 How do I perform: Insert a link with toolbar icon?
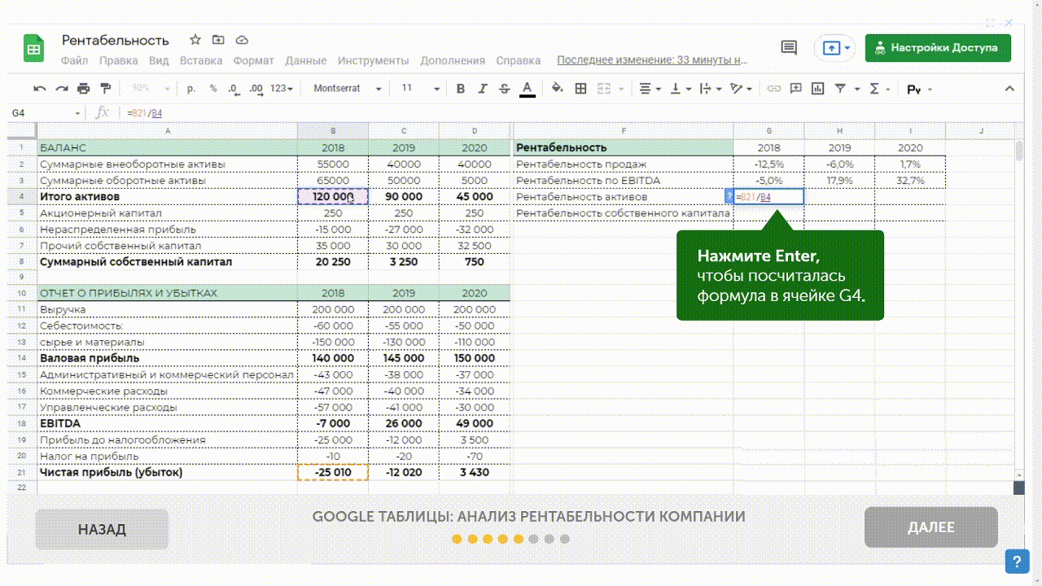[x=774, y=89]
